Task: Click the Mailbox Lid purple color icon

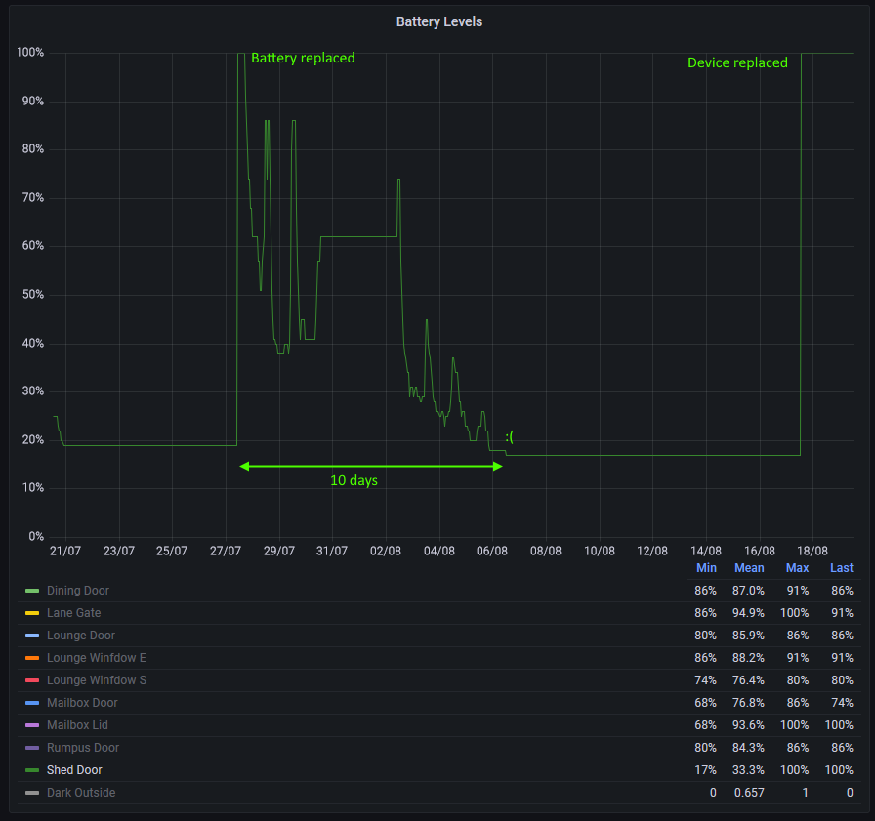Action: [32, 725]
